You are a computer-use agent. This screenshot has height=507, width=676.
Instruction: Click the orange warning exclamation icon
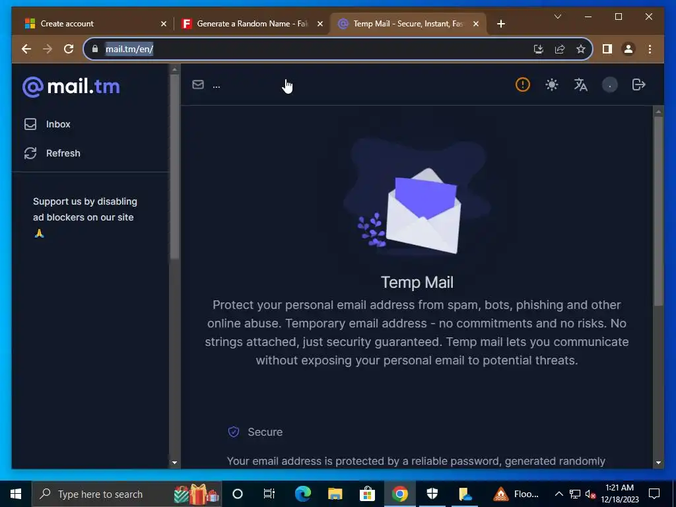(x=523, y=84)
